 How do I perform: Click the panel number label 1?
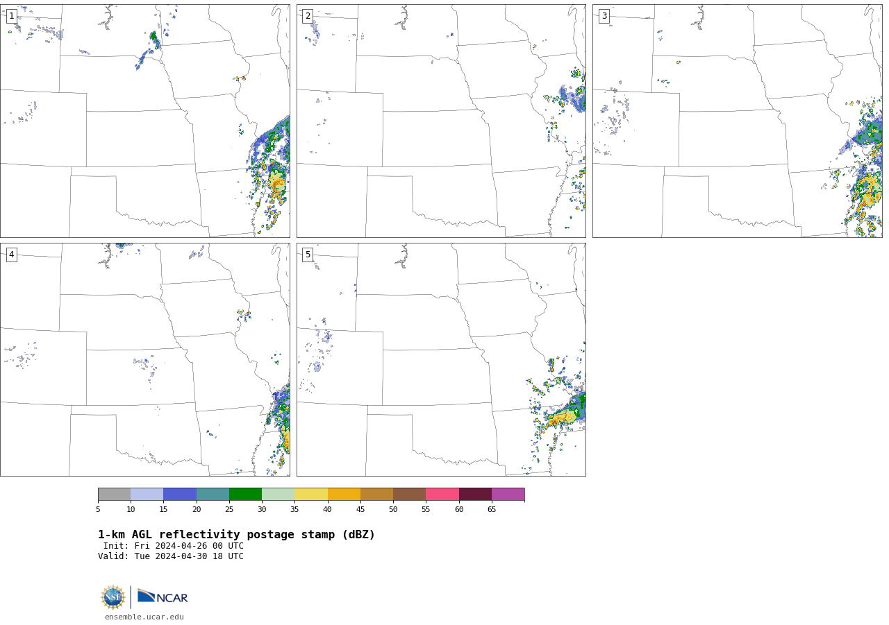[x=11, y=16]
